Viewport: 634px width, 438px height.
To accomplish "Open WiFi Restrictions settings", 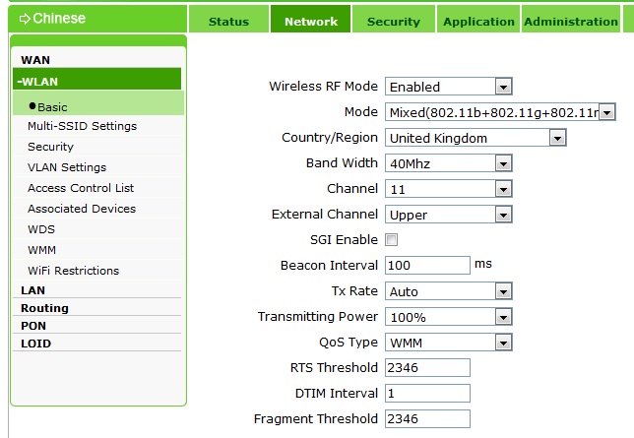I will point(73,271).
